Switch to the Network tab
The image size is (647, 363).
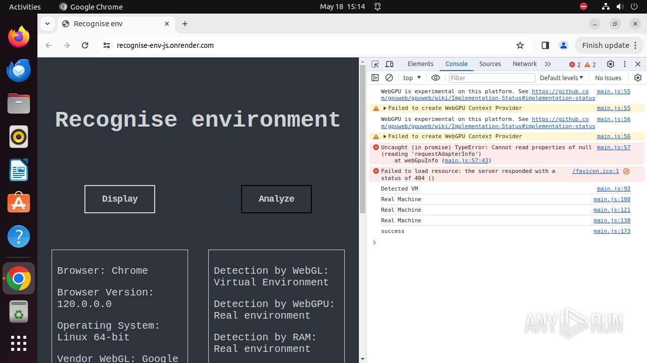(x=525, y=64)
